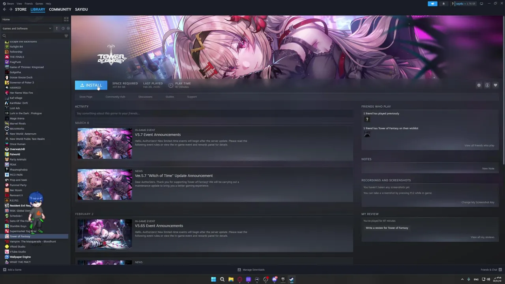505x284 pixels.
Task: Add Tower of Fantasy to favorites heart
Action: (496, 85)
